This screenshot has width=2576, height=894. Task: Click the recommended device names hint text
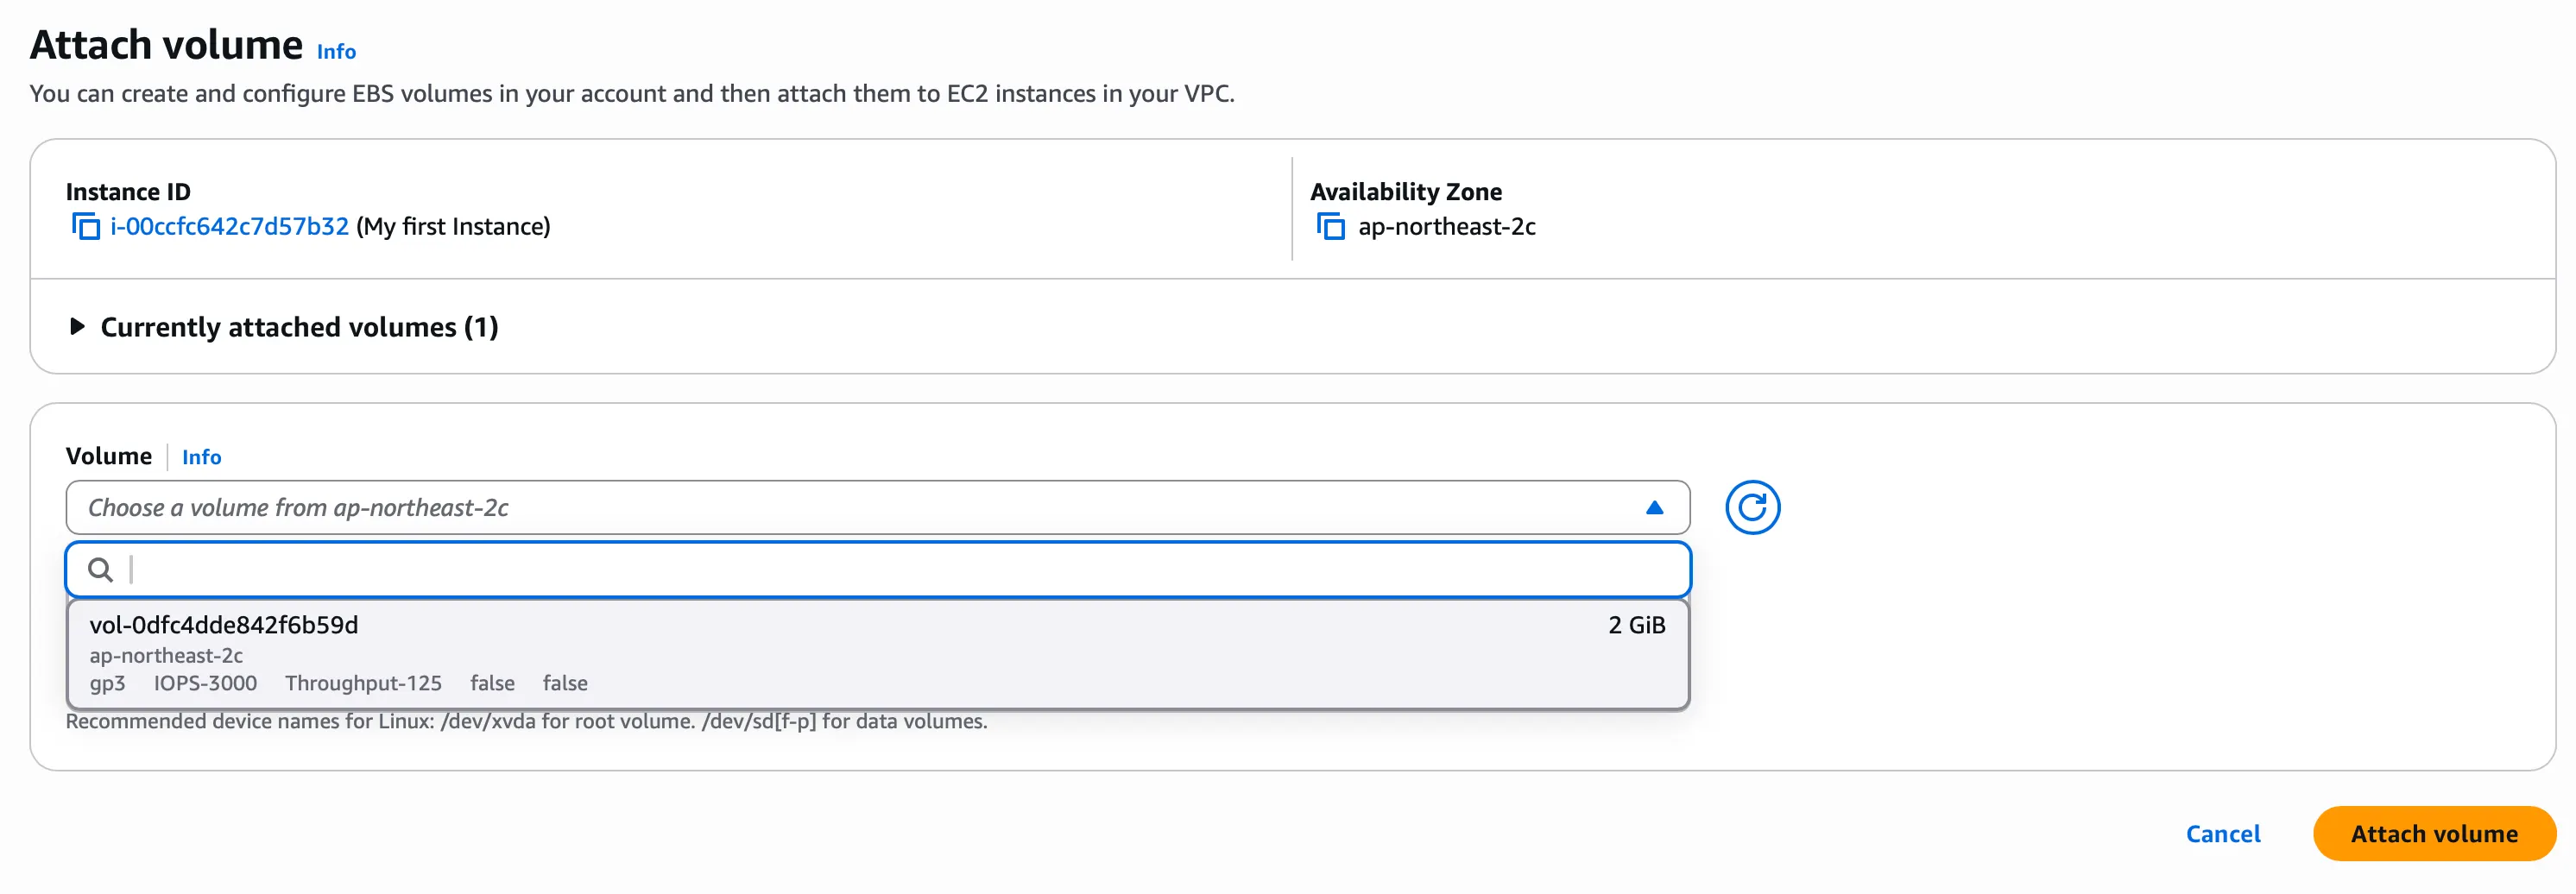(526, 722)
